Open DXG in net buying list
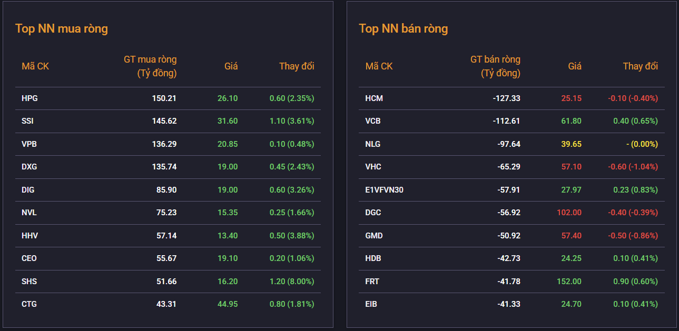 29,167
